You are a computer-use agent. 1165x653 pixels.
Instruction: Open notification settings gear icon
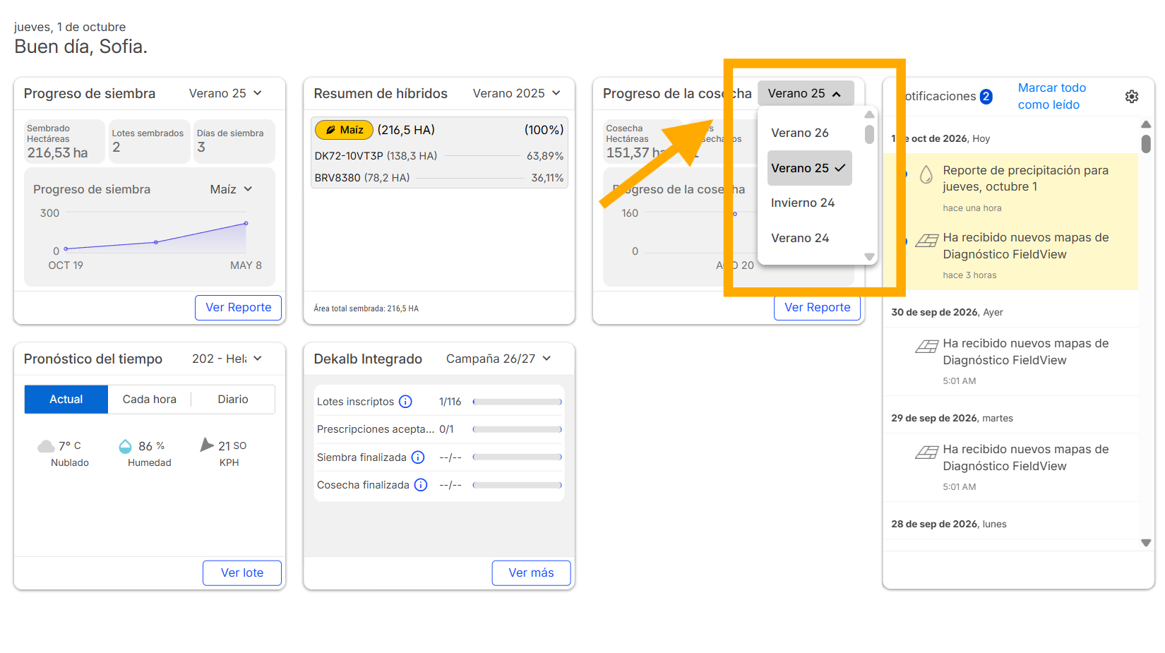point(1132,97)
